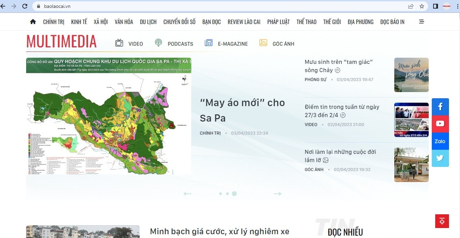The image size is (460, 238).
Task: Select the third active carousel dot
Action: click(x=234, y=194)
